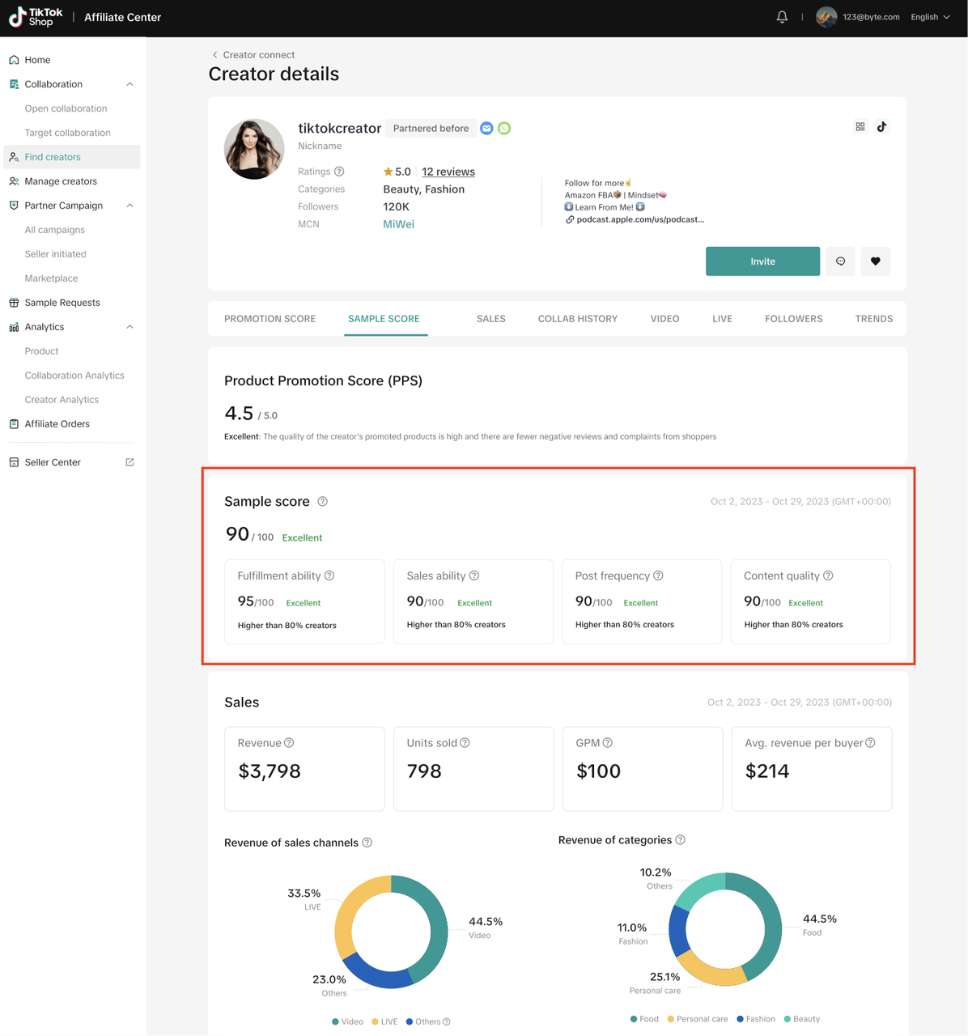The image size is (968, 1036).
Task: Collapse the Partner Campaign section
Action: pyautogui.click(x=129, y=206)
